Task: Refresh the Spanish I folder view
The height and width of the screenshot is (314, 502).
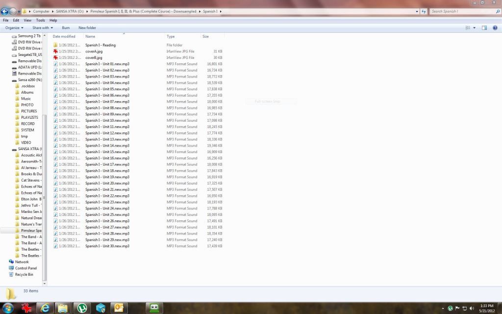Action: pos(424,11)
